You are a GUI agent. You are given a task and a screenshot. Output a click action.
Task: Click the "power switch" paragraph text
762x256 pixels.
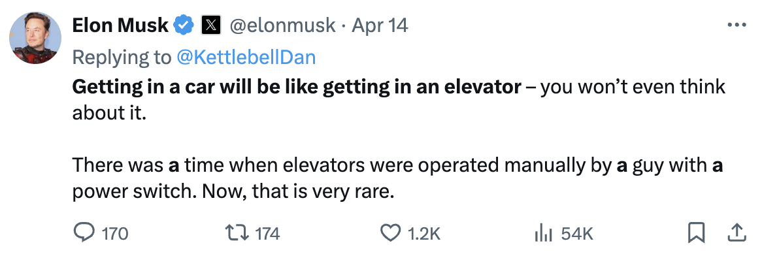[397, 179]
